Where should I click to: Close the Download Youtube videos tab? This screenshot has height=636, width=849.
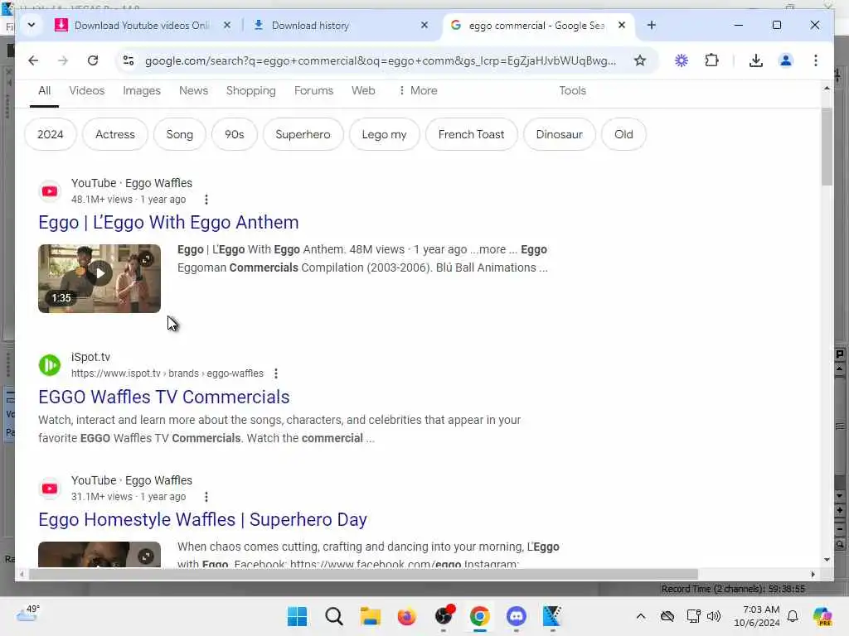227,25
